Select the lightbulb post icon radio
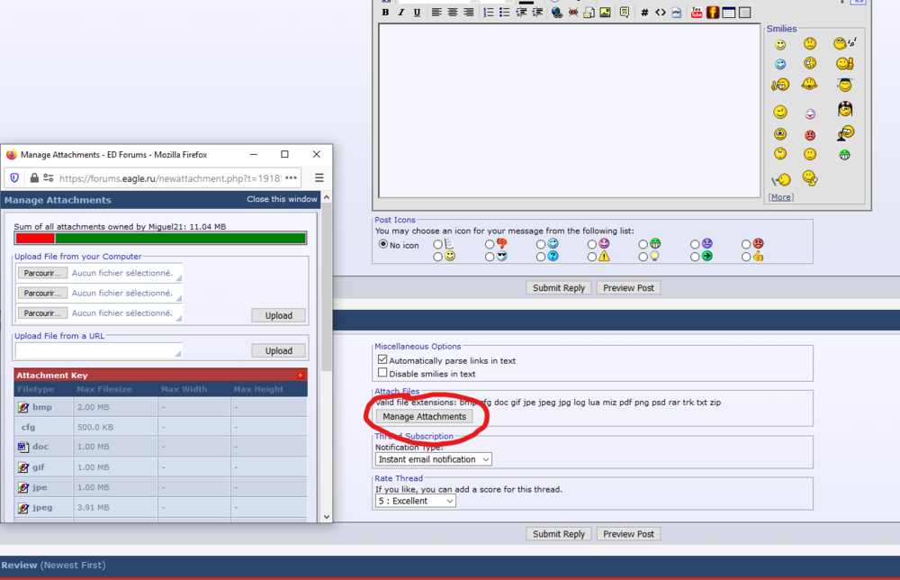The height and width of the screenshot is (580, 900). coord(643,257)
